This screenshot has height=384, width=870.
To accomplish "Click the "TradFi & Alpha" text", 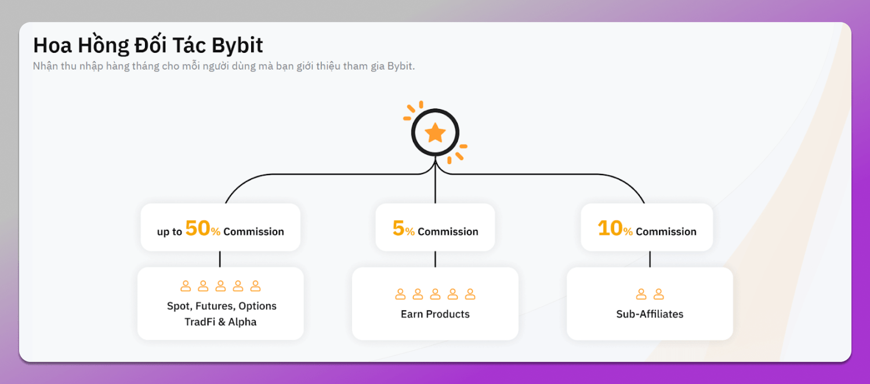I will (x=220, y=321).
